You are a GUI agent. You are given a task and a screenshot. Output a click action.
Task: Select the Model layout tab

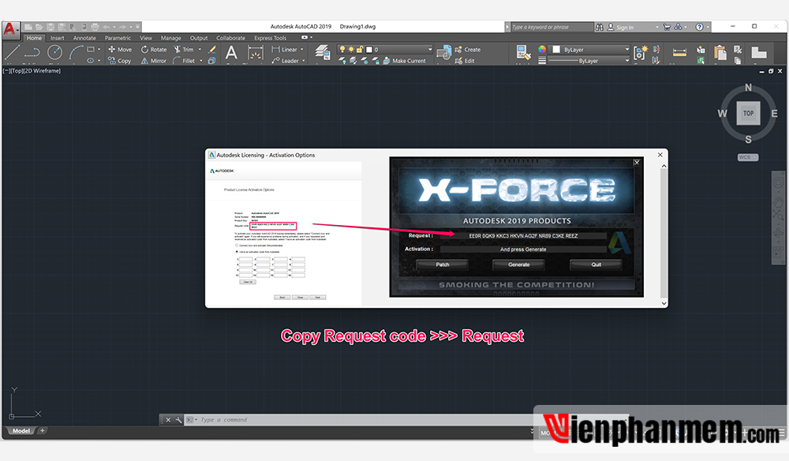[21, 431]
